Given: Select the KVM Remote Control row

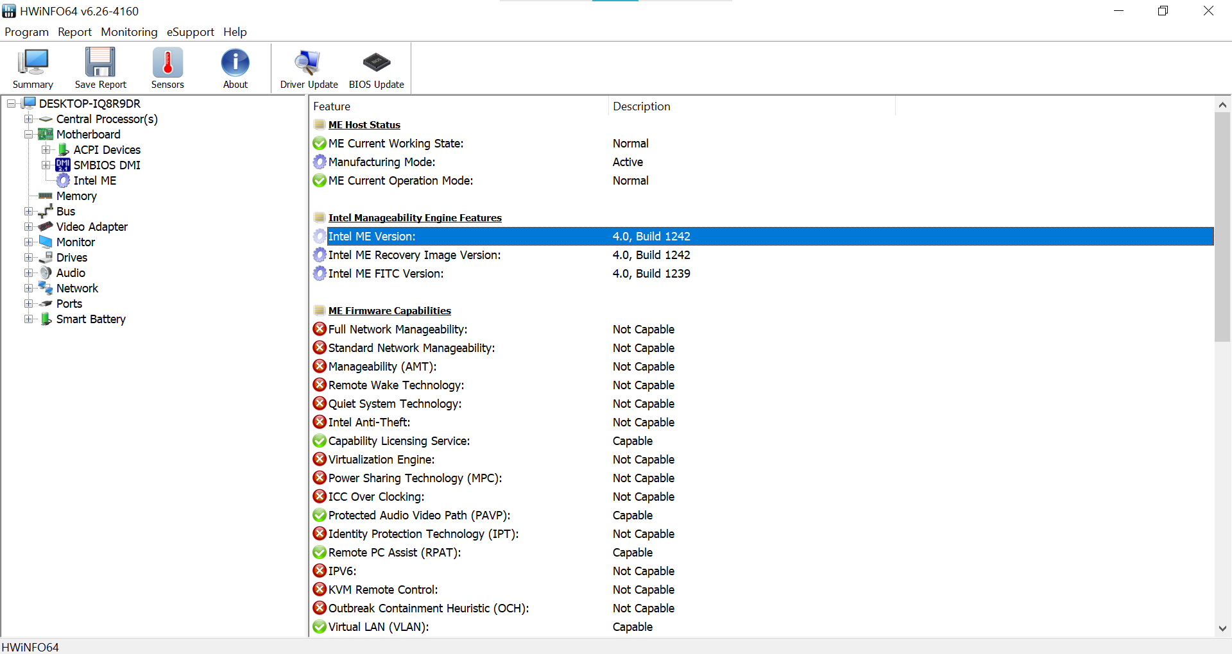Looking at the screenshot, I should pos(762,590).
